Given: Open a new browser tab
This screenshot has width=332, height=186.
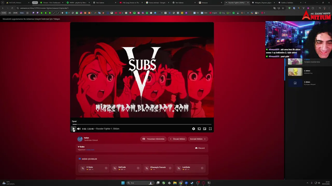Looking at the screenshot, I should [x=305, y=3].
